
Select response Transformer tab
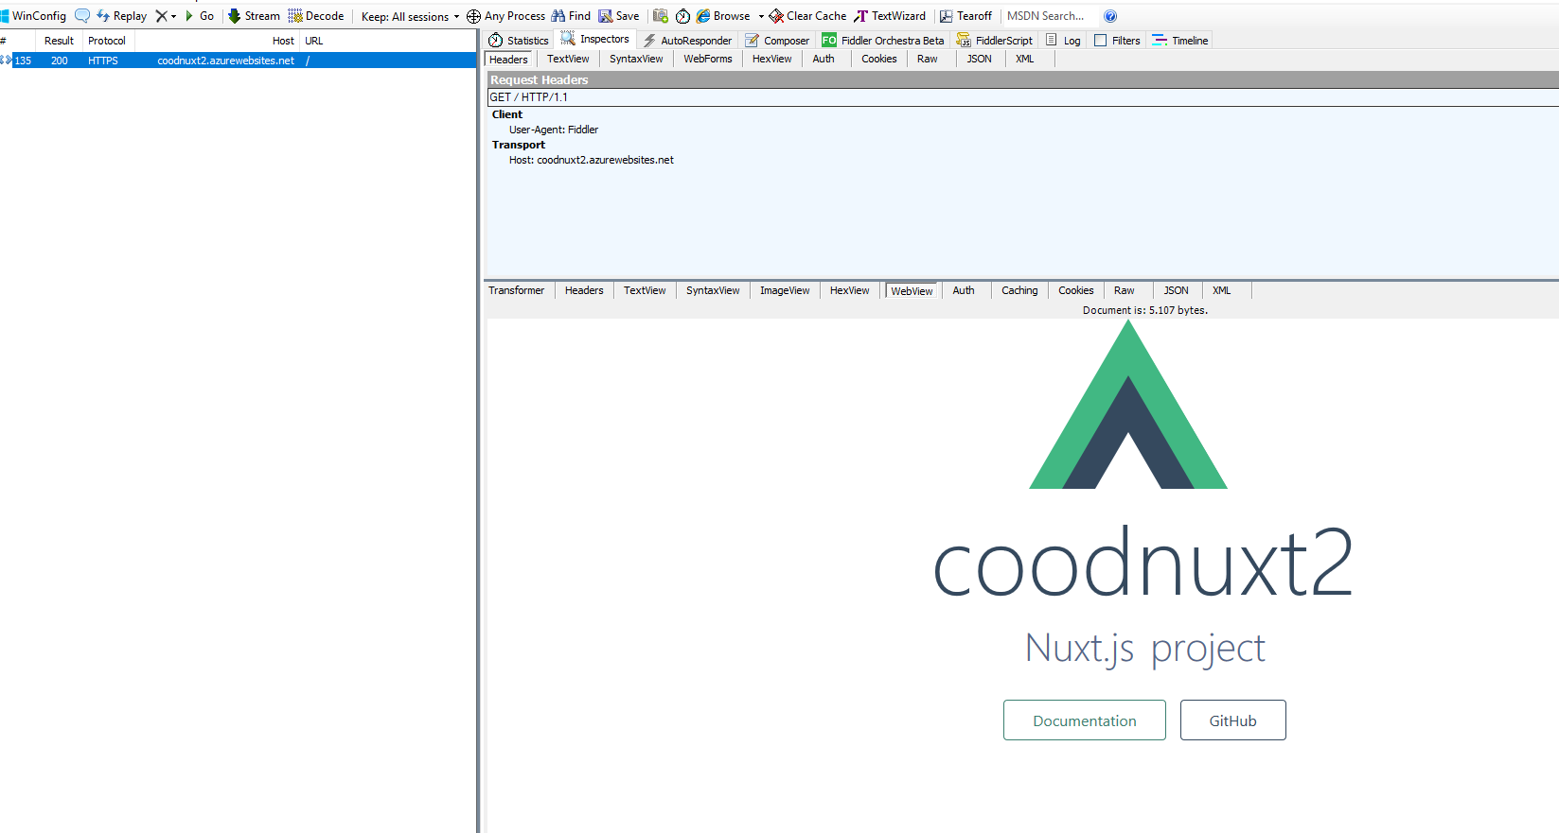pyautogui.click(x=517, y=290)
